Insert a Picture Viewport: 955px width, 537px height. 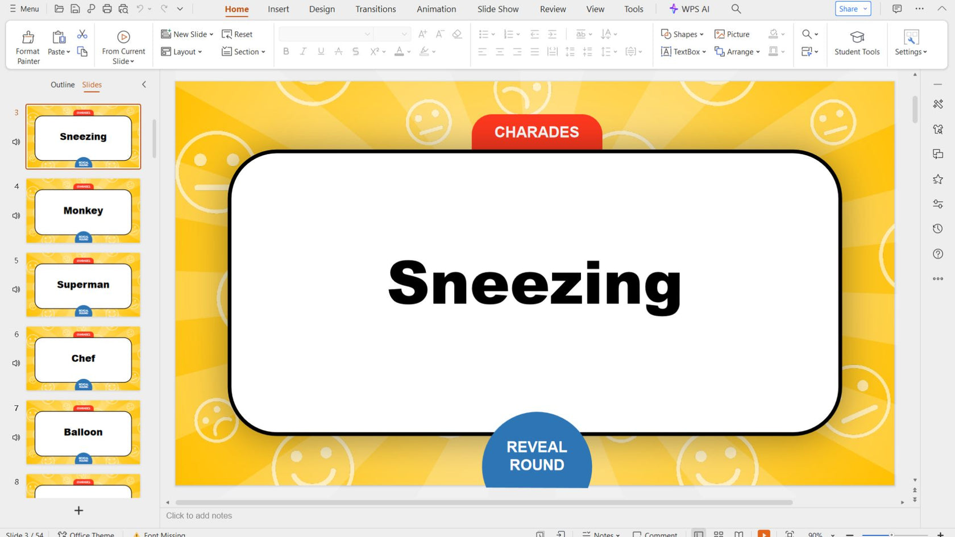(732, 34)
